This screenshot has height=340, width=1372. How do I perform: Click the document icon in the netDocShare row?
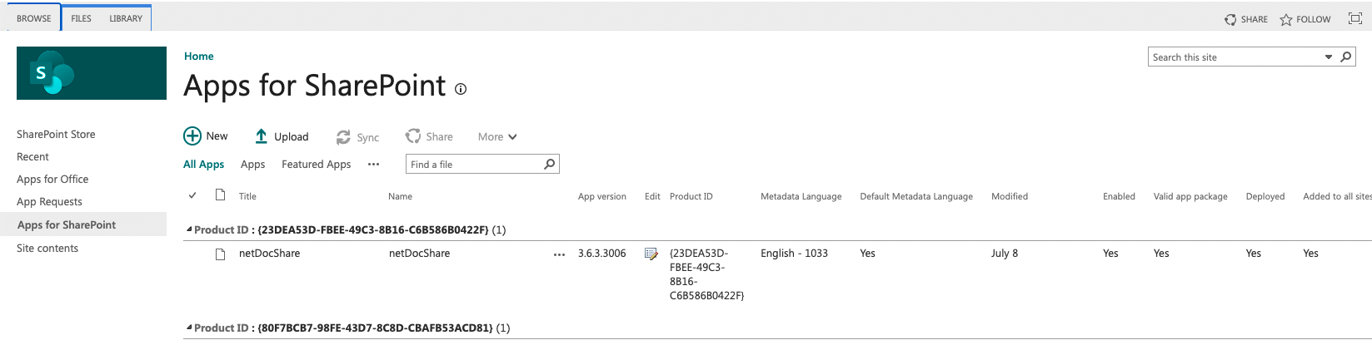click(221, 254)
